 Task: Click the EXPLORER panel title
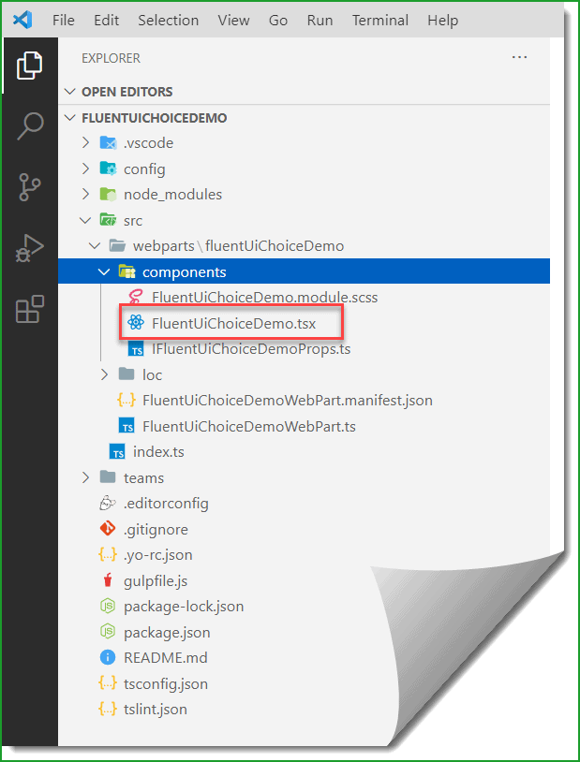point(111,58)
